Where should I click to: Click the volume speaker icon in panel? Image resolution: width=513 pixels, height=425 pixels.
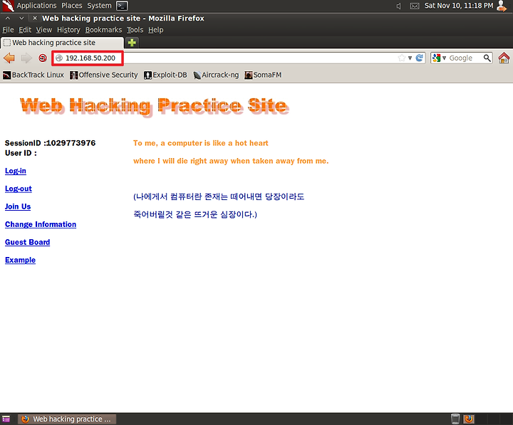pos(398,6)
